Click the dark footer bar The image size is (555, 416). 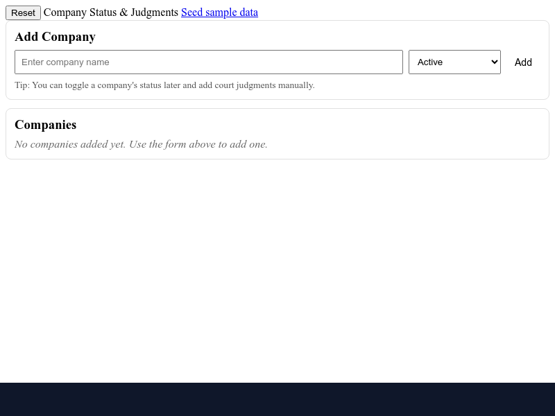pos(277,399)
